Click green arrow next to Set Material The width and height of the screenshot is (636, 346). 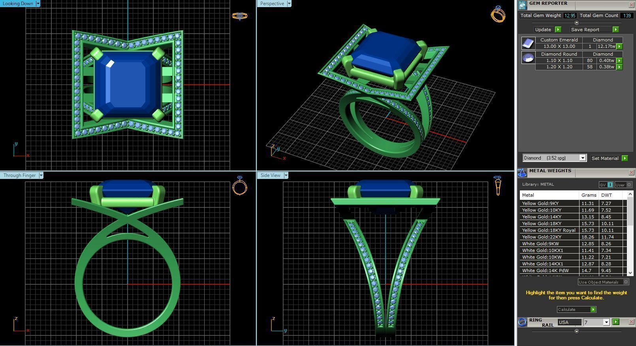[x=625, y=158]
